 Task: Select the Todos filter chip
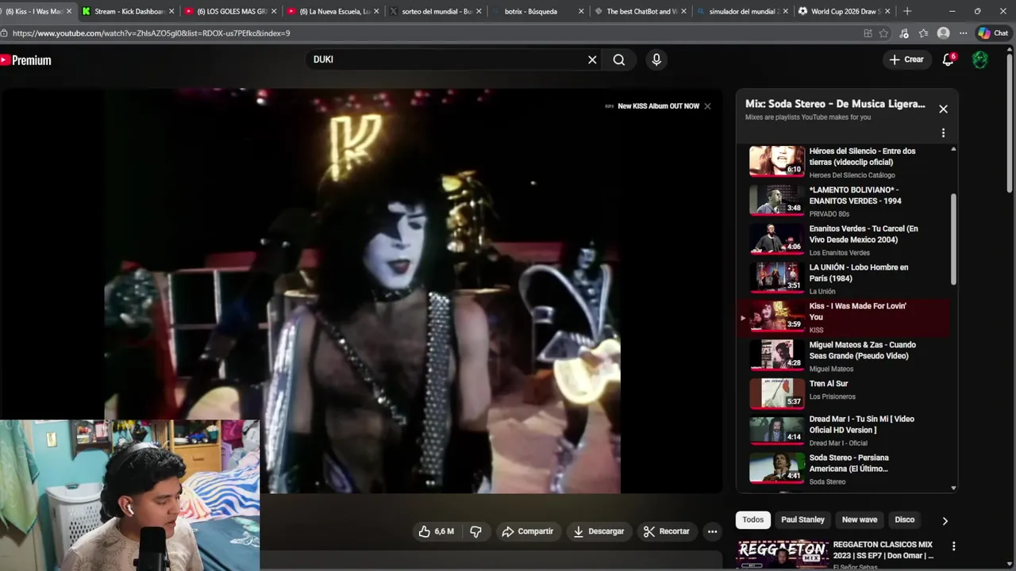[753, 520]
